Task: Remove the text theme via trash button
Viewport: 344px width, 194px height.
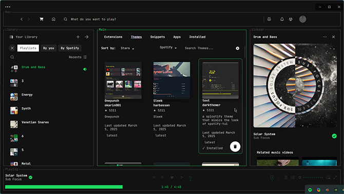Action: tap(235, 147)
